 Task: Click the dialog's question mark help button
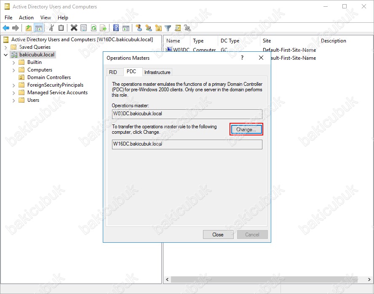(x=242, y=58)
